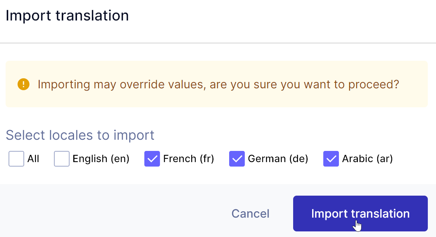Image resolution: width=436 pixels, height=237 pixels.
Task: Click the "Import translation" dialog title
Action: [x=67, y=16]
